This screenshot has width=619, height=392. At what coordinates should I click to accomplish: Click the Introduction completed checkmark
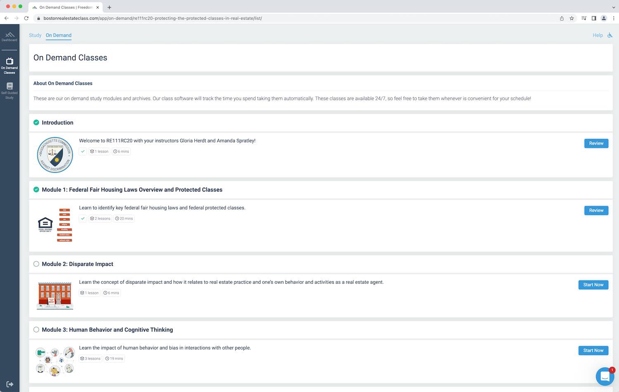36,123
